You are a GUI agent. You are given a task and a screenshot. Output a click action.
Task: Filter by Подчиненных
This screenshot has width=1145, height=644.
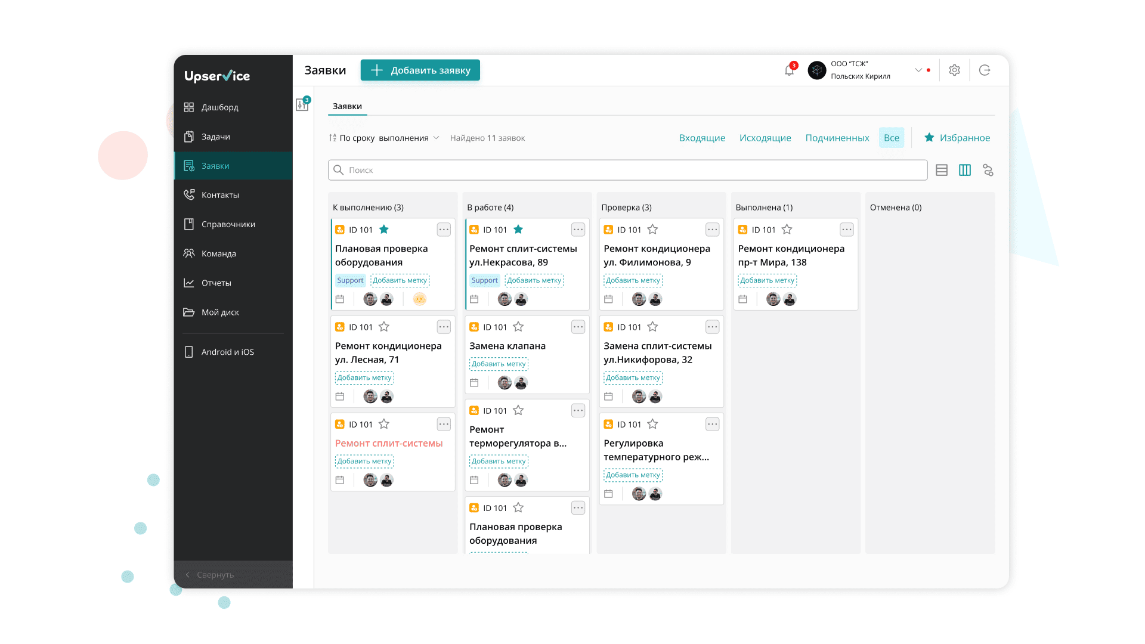click(x=837, y=138)
